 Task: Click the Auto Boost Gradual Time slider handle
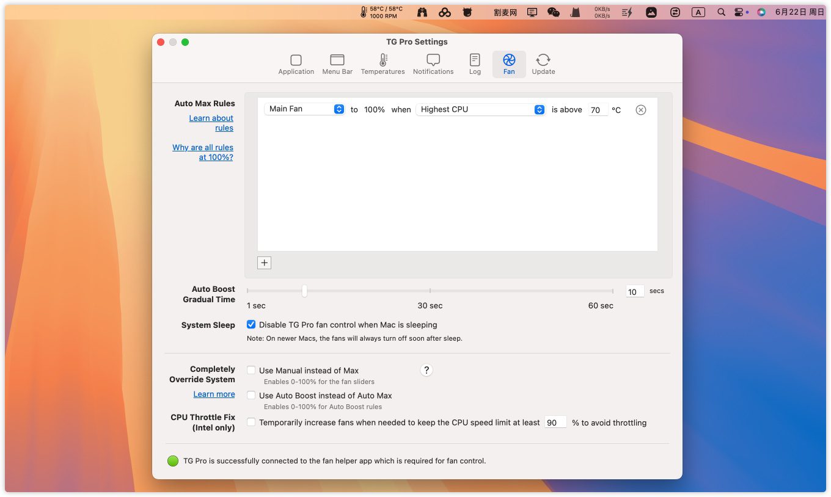tap(304, 291)
